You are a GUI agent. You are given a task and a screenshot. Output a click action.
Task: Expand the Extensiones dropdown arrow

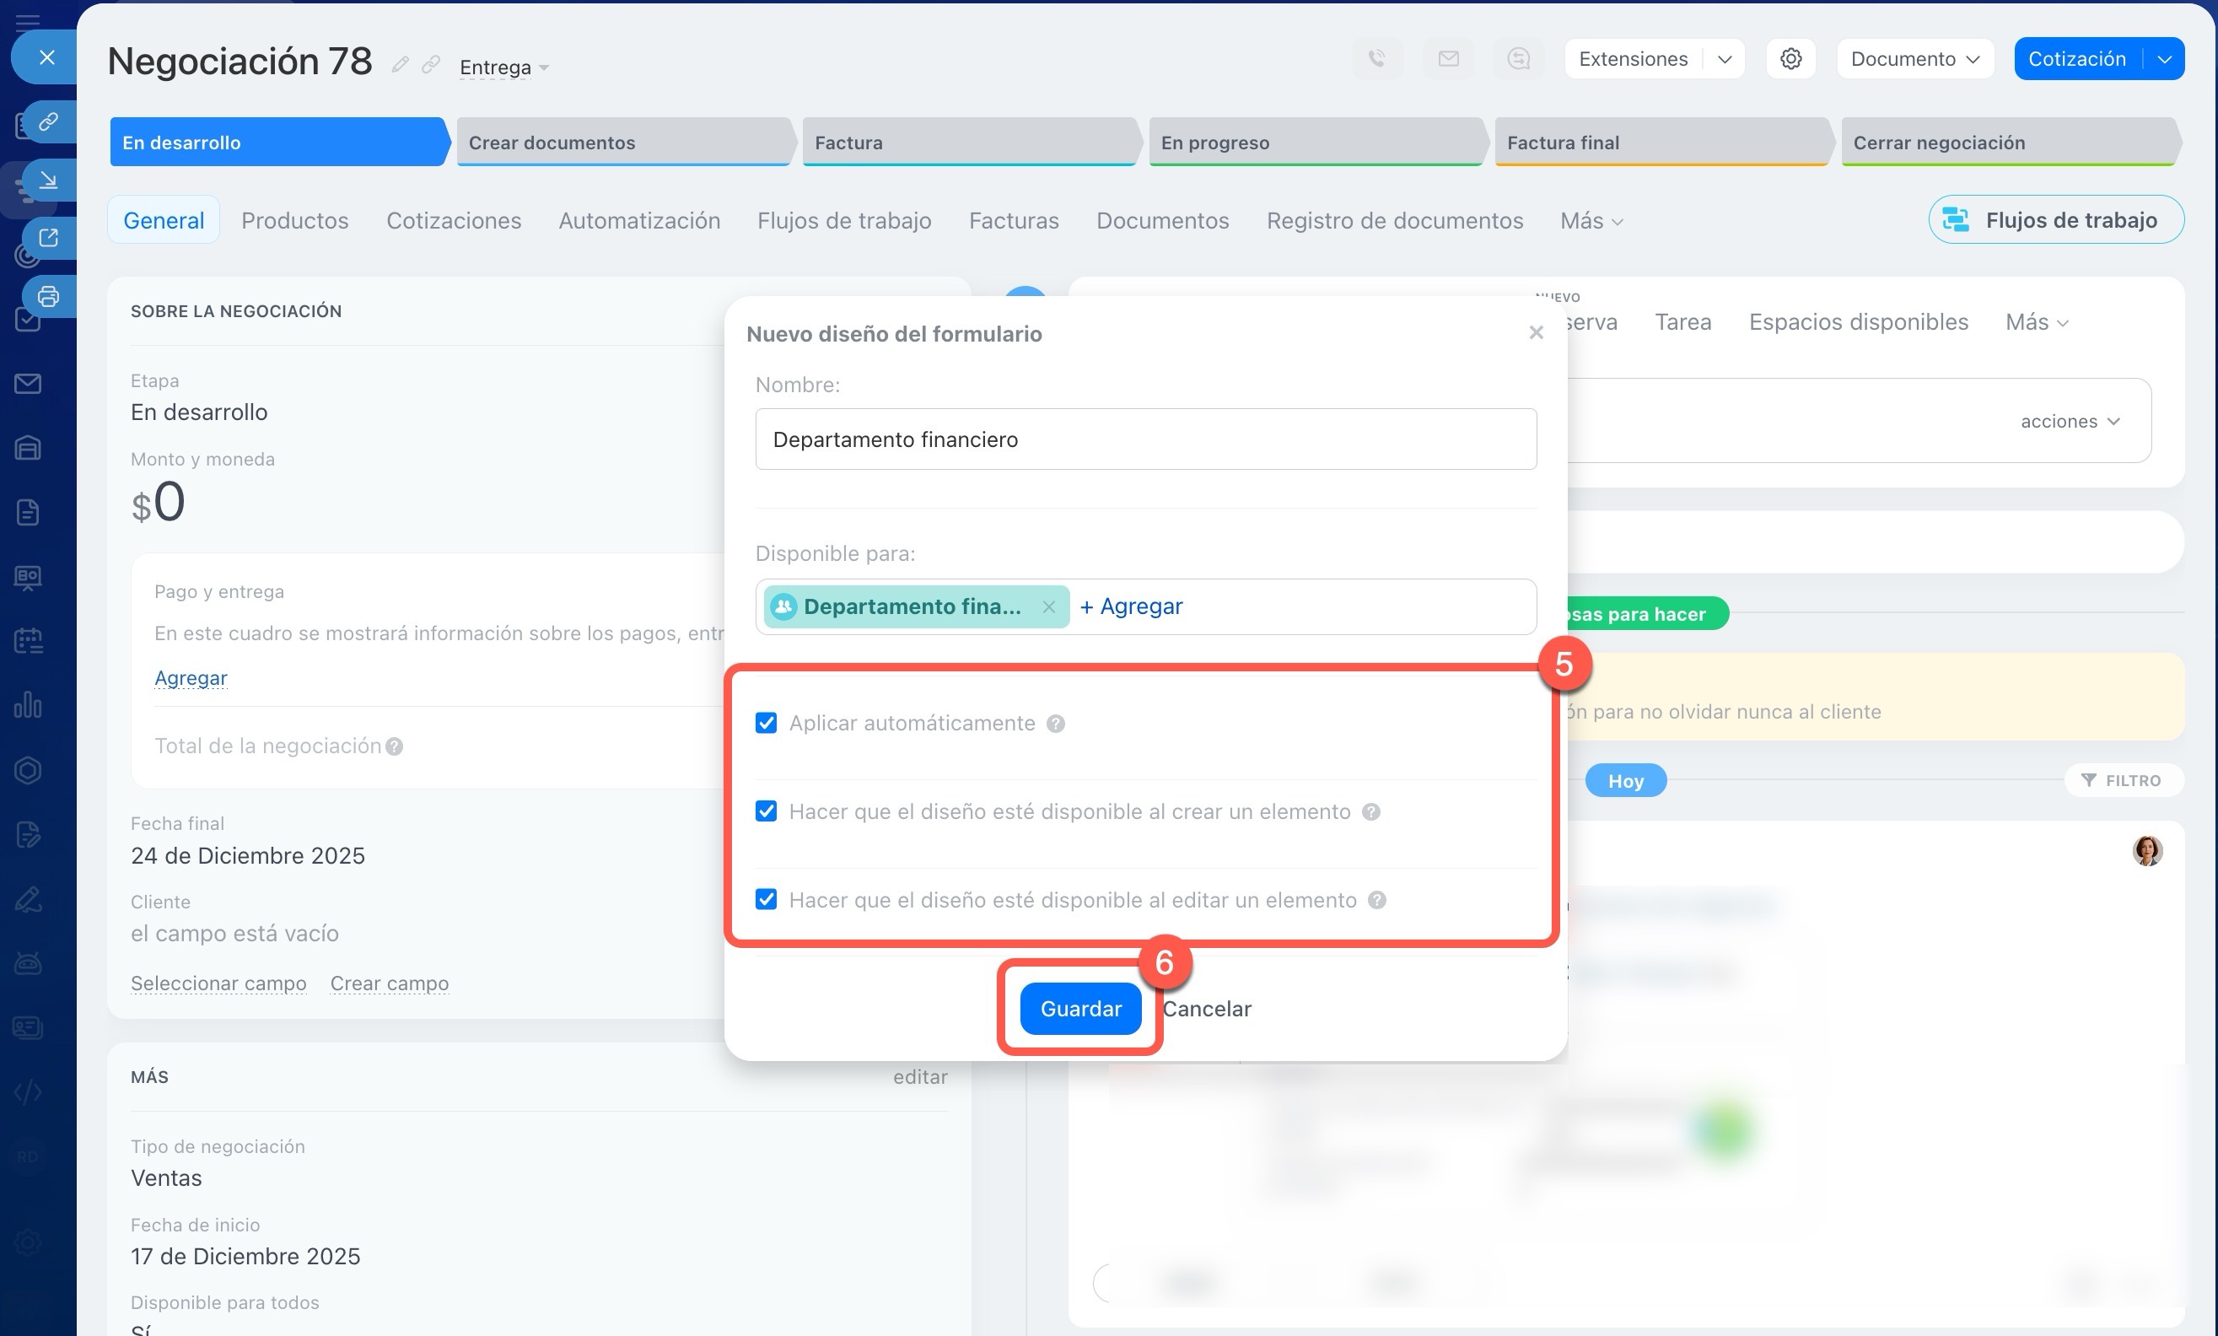tap(1724, 58)
